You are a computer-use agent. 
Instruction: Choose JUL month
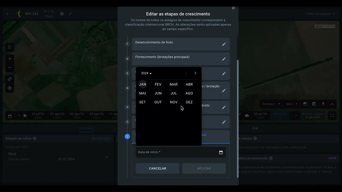174,93
